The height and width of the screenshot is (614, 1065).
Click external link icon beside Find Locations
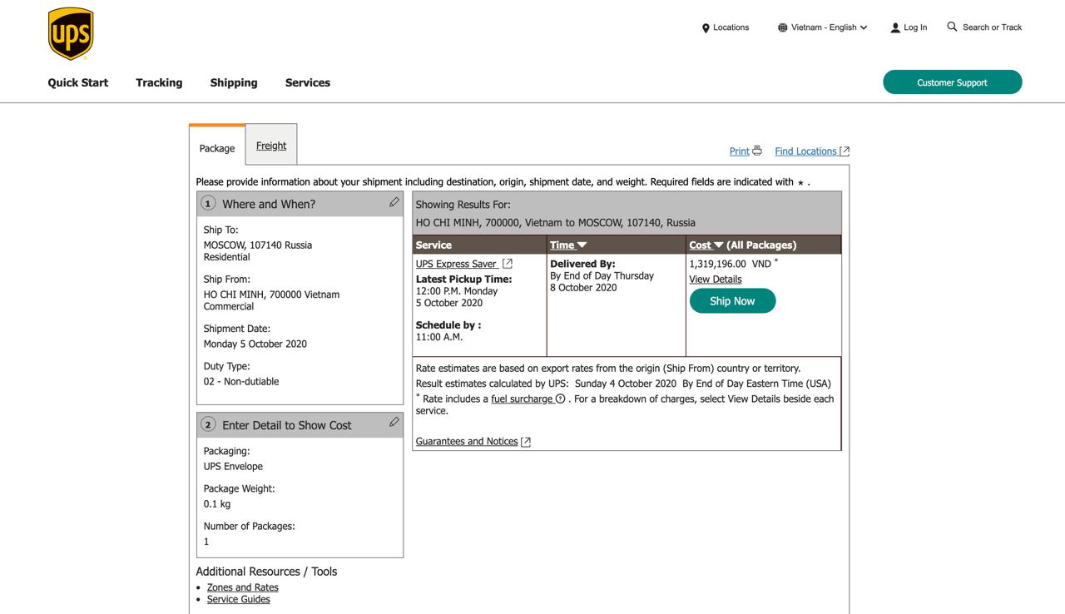(845, 151)
